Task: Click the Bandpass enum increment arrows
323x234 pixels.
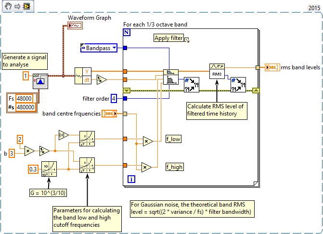Action: 83,48
